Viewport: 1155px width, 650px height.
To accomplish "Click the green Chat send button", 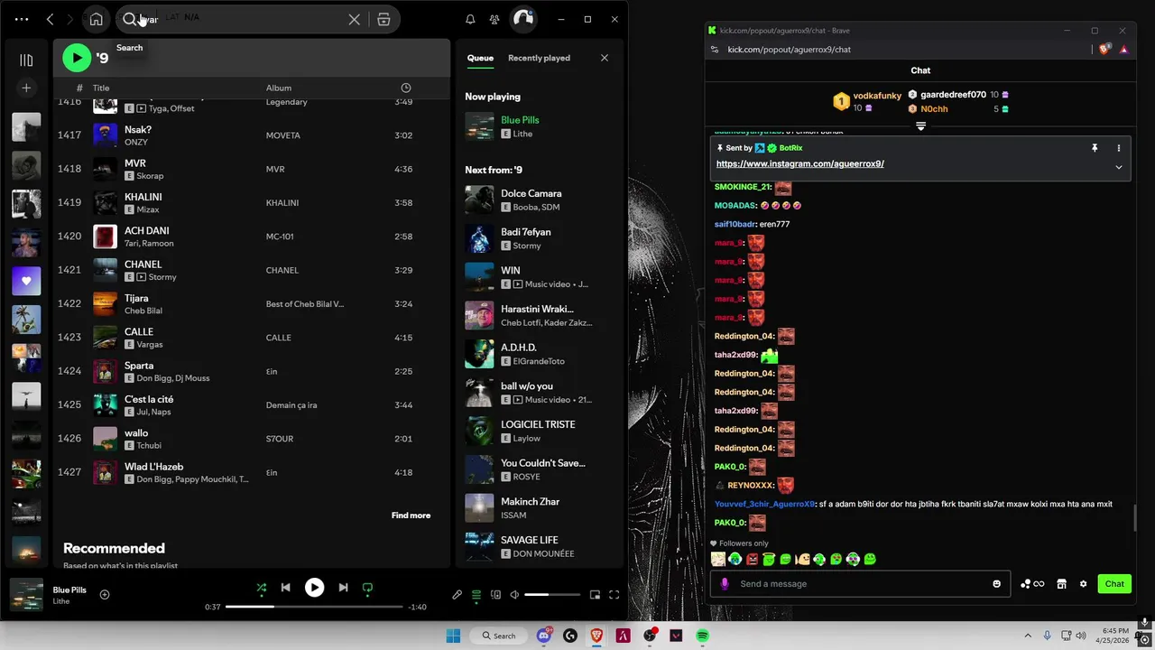I will [x=1114, y=584].
